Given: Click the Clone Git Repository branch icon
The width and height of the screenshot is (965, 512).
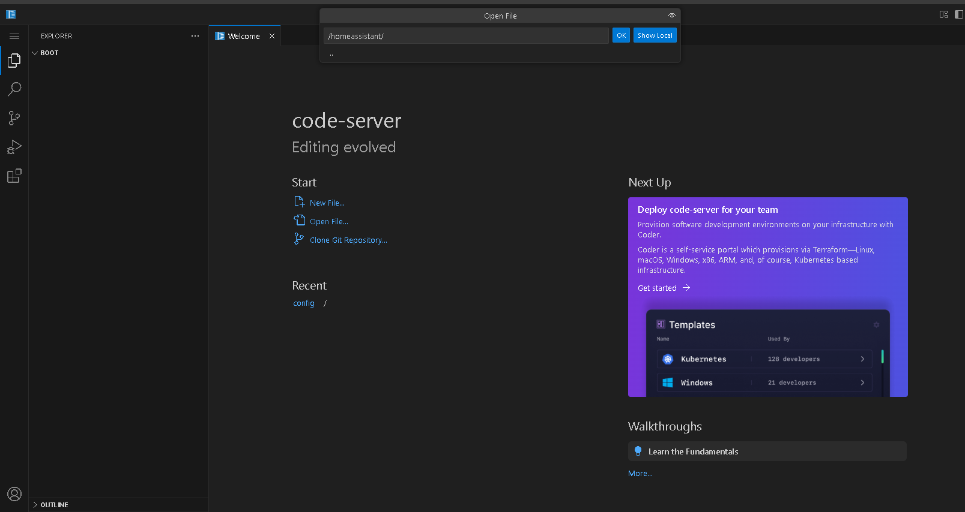Looking at the screenshot, I should (x=298, y=239).
